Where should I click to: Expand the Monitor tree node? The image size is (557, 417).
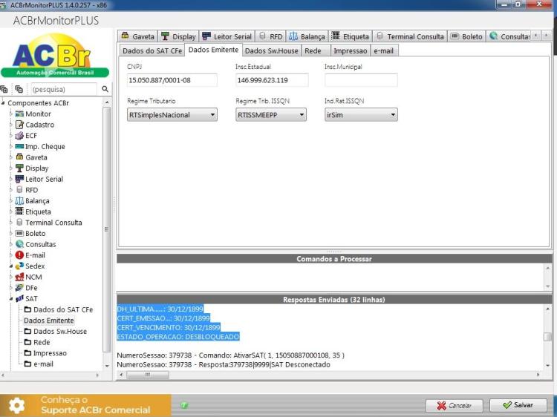pyautogui.click(x=11, y=114)
